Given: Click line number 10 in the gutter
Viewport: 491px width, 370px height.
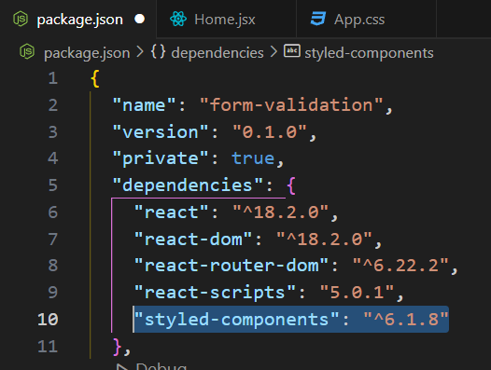Looking at the screenshot, I should [48, 320].
